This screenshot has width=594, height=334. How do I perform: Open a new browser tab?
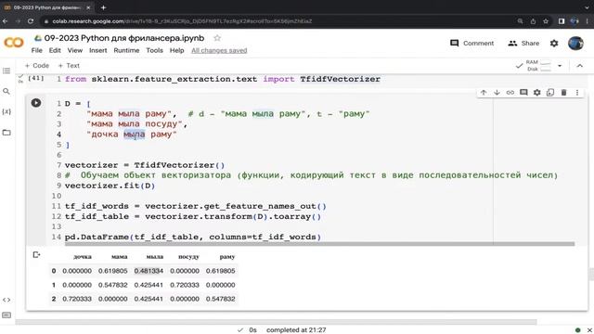(103, 7)
